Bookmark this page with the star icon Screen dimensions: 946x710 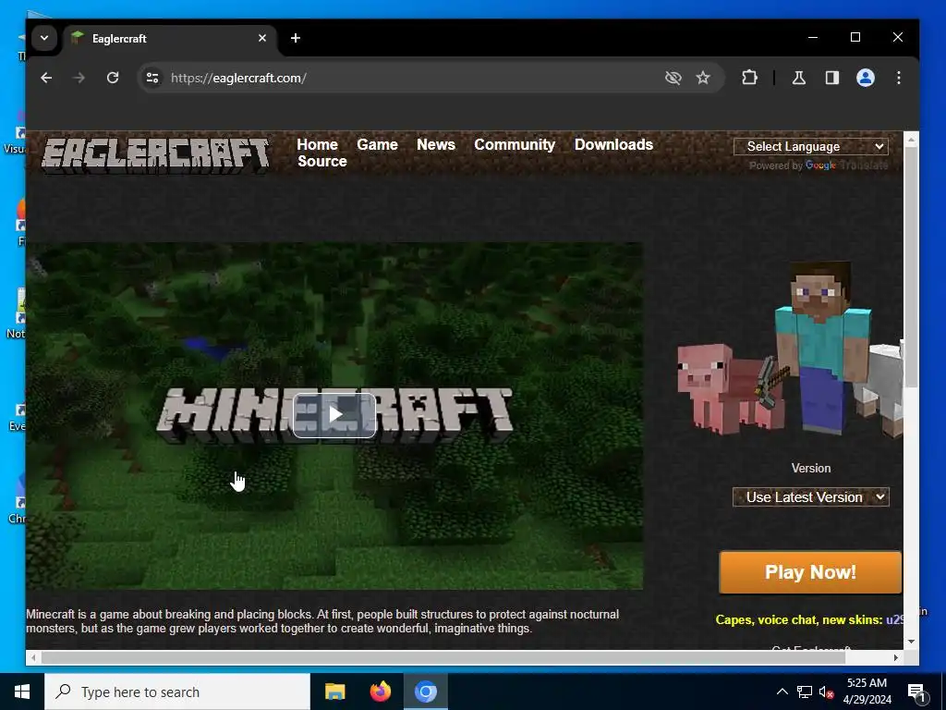pyautogui.click(x=703, y=78)
